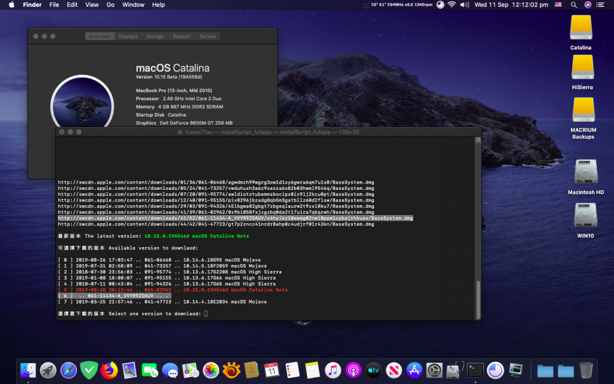Switch to Support tab in About This Mac

[x=182, y=36]
